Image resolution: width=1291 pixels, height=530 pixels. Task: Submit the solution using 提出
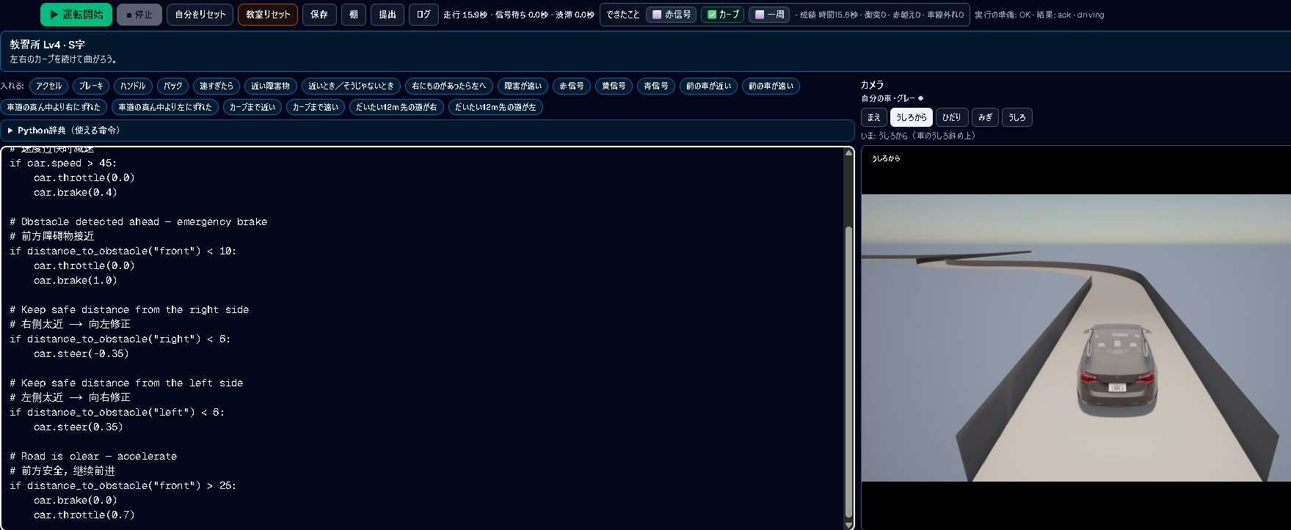[388, 15]
